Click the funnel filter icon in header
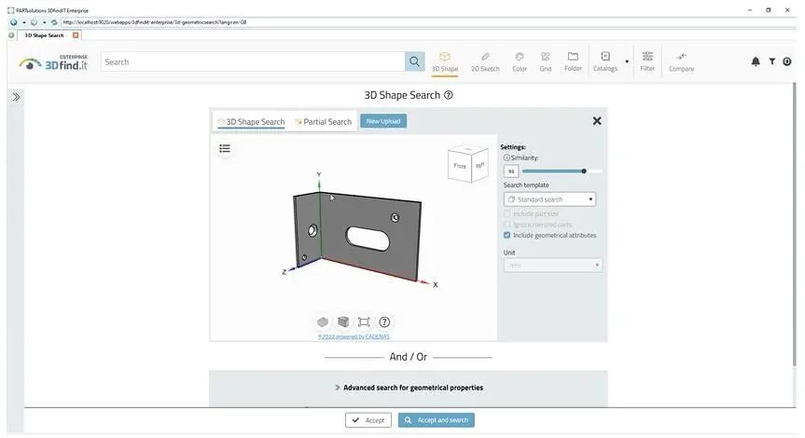Viewport: 805px width, 438px height. coord(772,62)
